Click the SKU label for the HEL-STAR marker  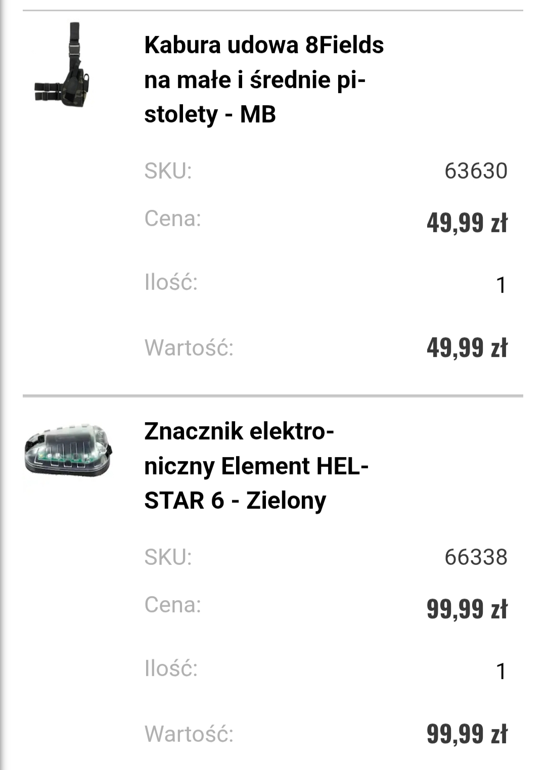tap(168, 557)
